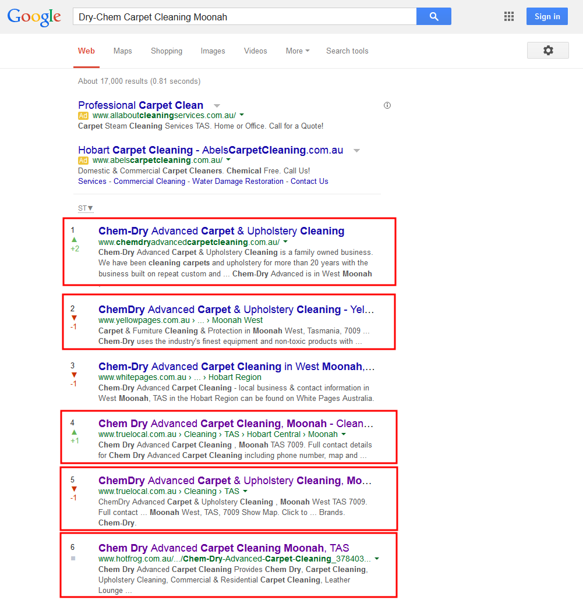Click the red down arrow beside result 3
The width and height of the screenshot is (583, 604).
pyautogui.click(x=74, y=375)
